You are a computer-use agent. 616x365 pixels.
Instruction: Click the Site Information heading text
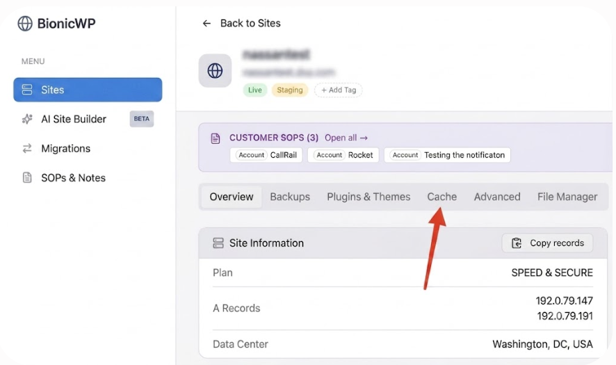(266, 243)
